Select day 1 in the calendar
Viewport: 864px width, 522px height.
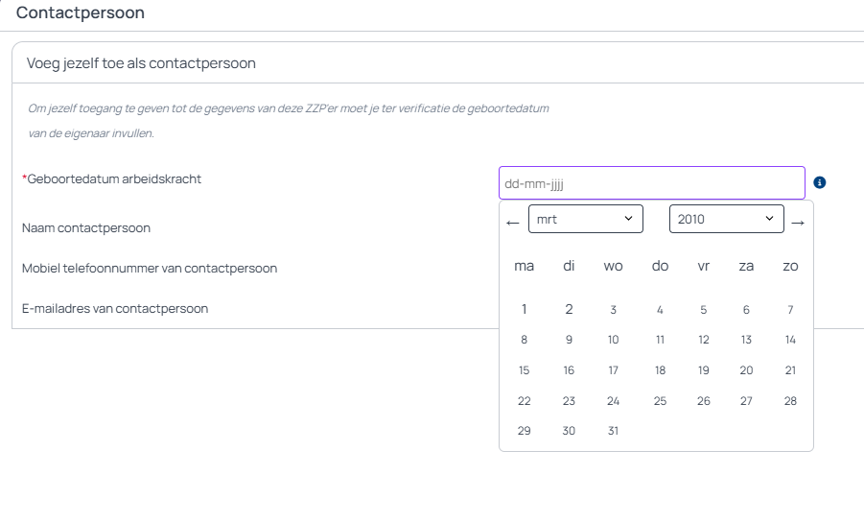tap(524, 309)
